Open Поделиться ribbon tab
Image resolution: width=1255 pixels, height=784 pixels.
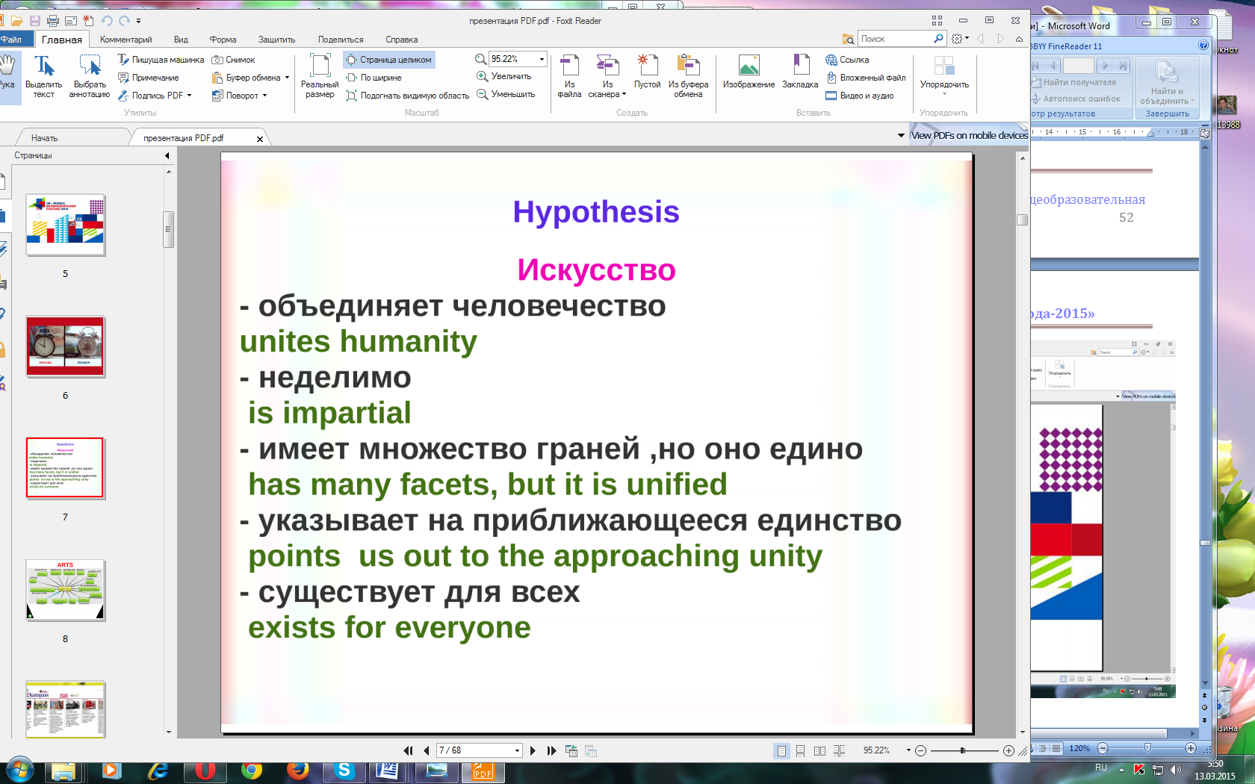coord(341,40)
